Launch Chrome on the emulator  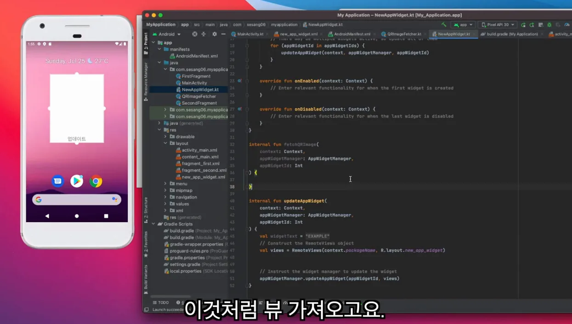(96, 181)
